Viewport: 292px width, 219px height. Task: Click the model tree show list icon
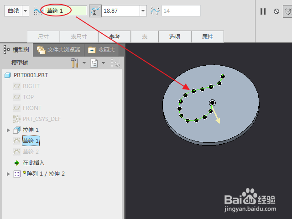(x=94, y=63)
